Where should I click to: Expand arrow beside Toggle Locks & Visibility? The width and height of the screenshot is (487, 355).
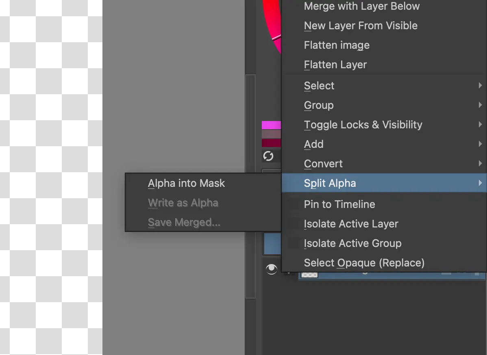(x=480, y=124)
